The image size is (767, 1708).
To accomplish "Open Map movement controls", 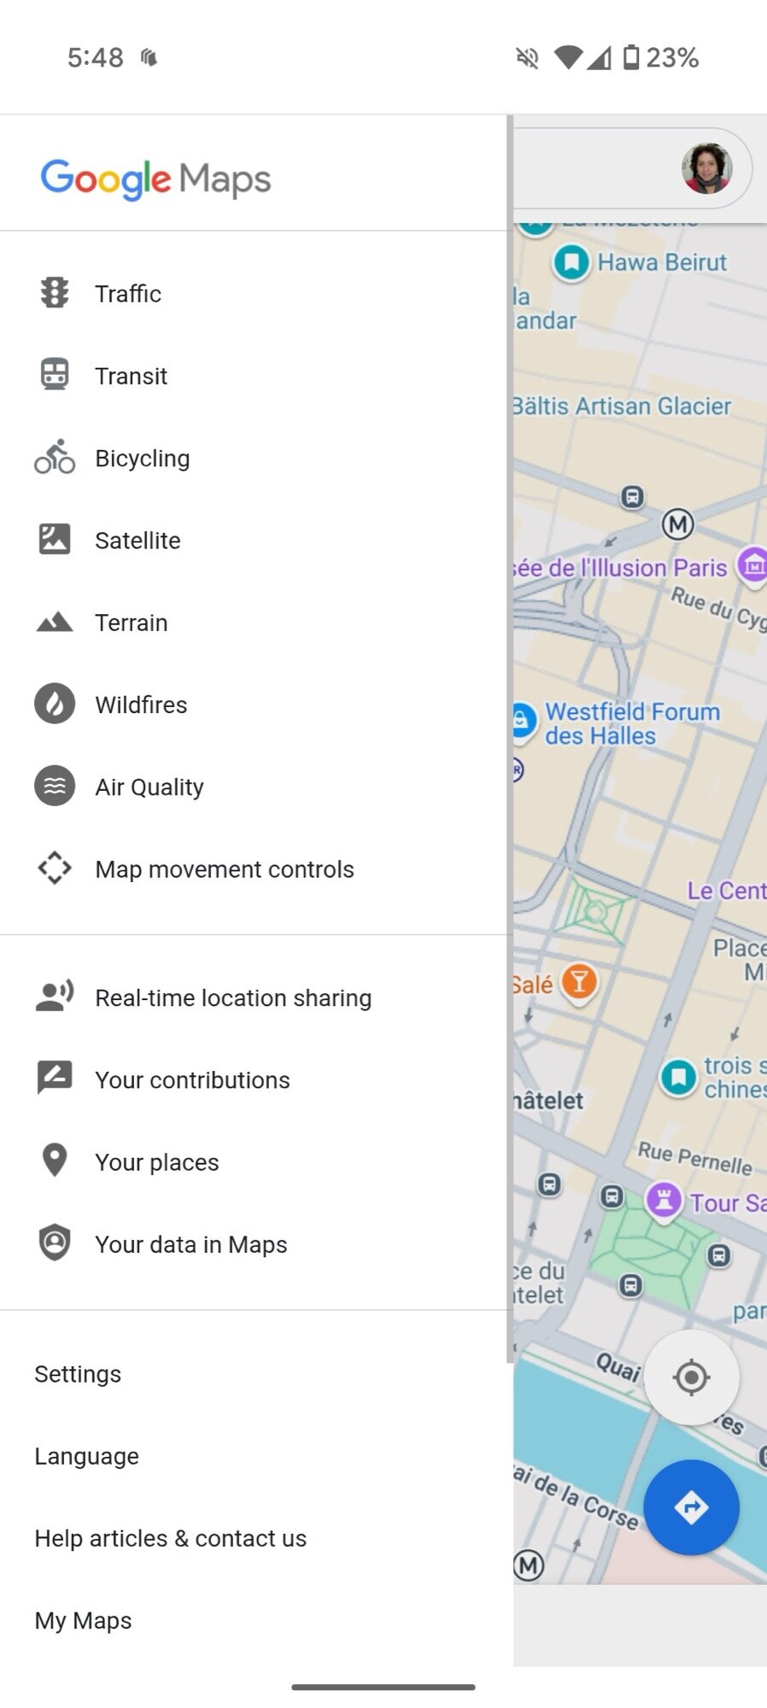I will point(224,869).
